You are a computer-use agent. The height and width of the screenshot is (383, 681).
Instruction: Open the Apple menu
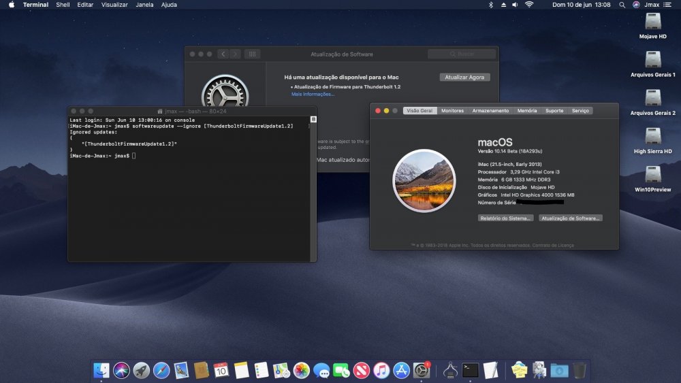pyautogui.click(x=12, y=5)
